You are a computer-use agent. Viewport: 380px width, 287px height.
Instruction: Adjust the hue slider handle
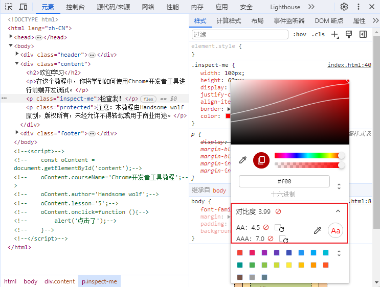[341, 155]
